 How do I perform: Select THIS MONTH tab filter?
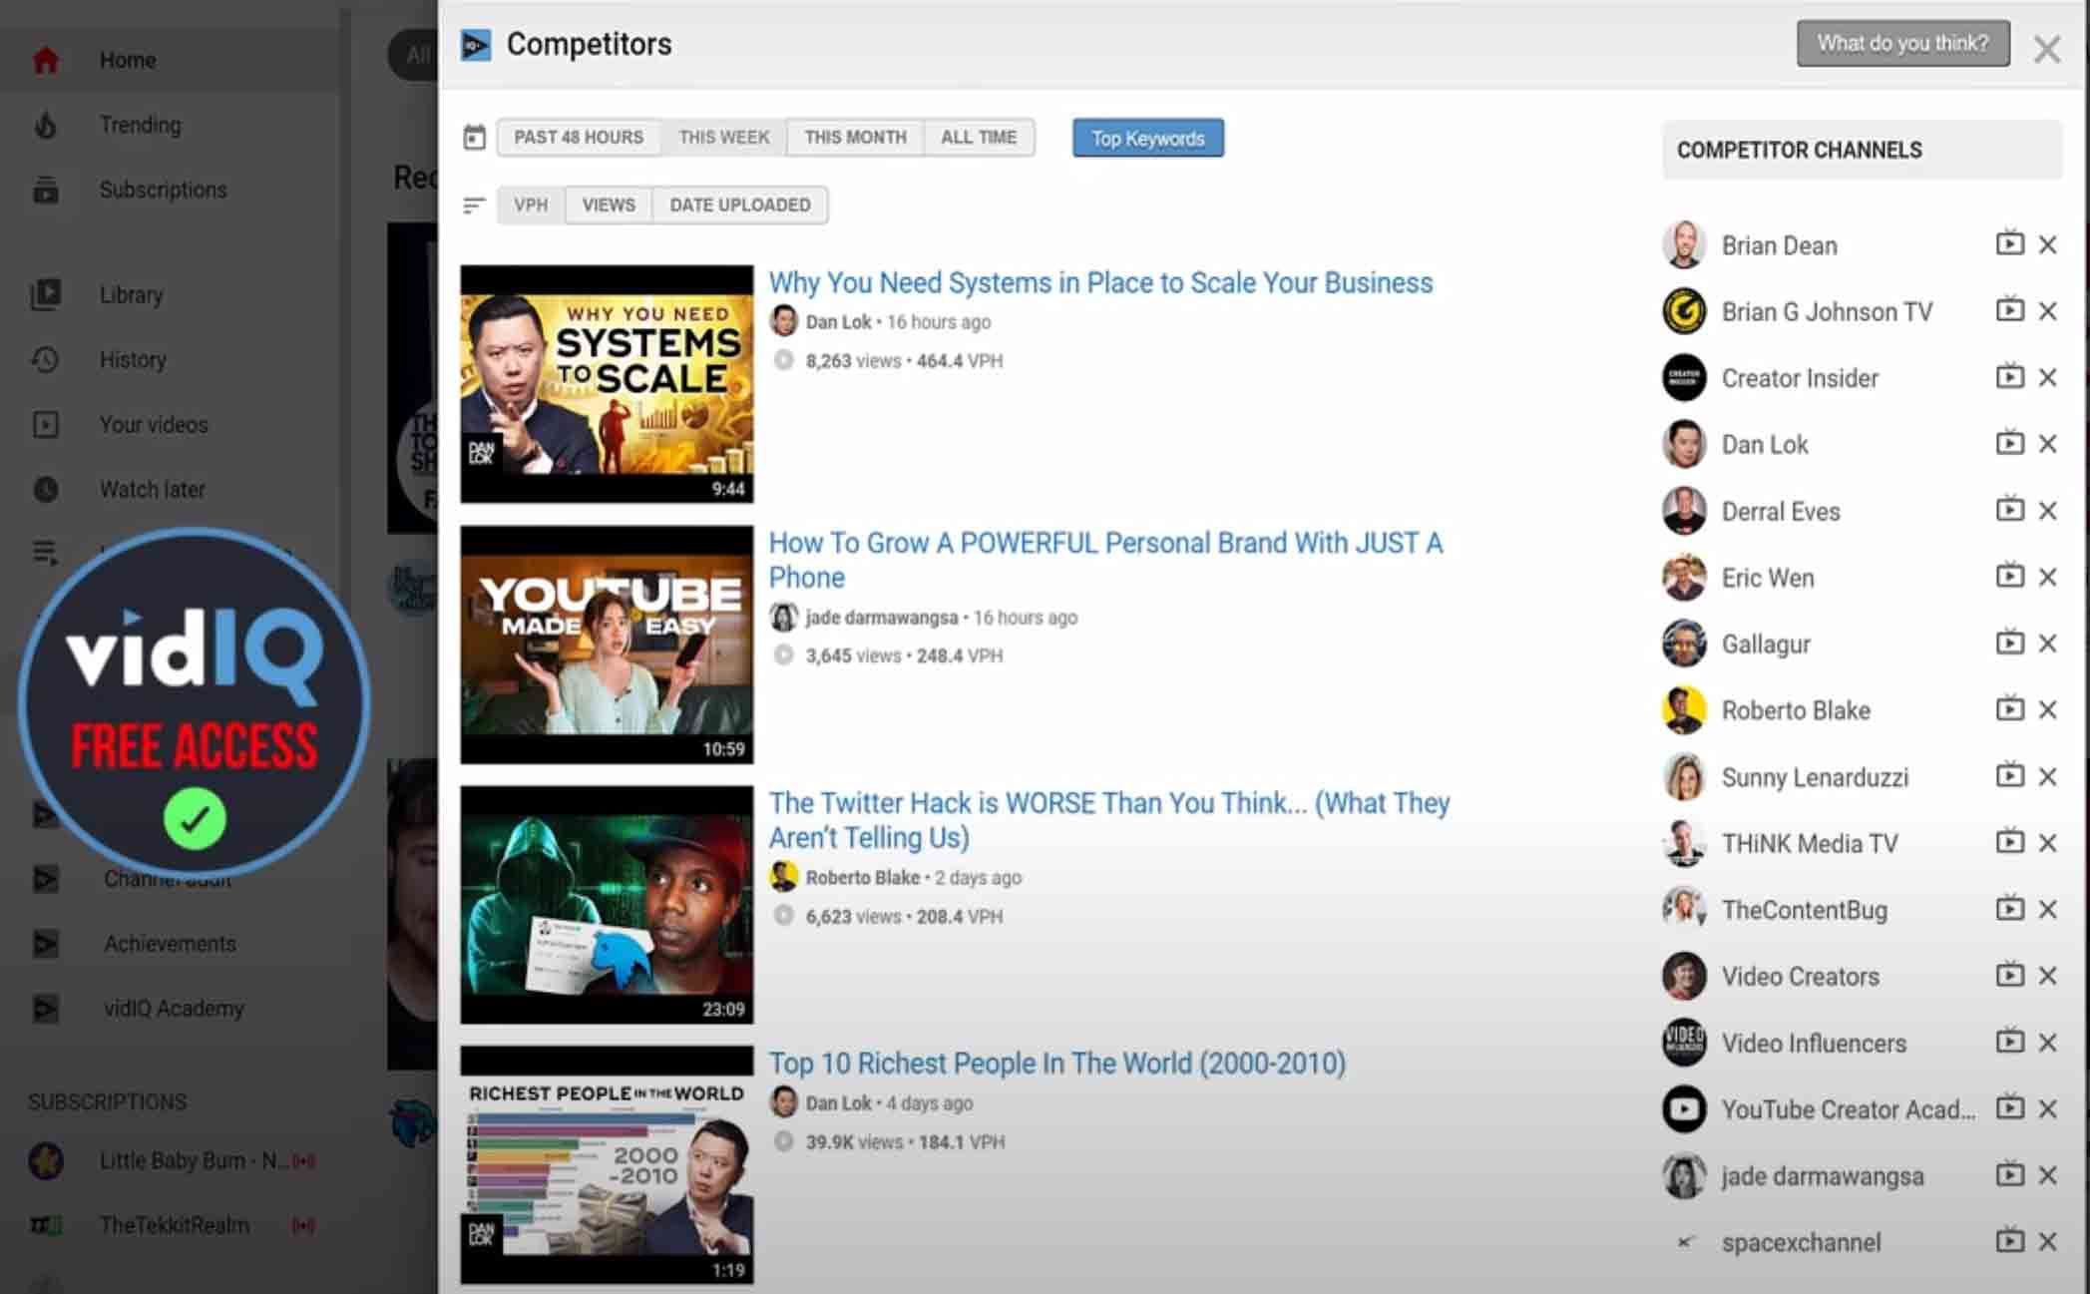(x=854, y=136)
